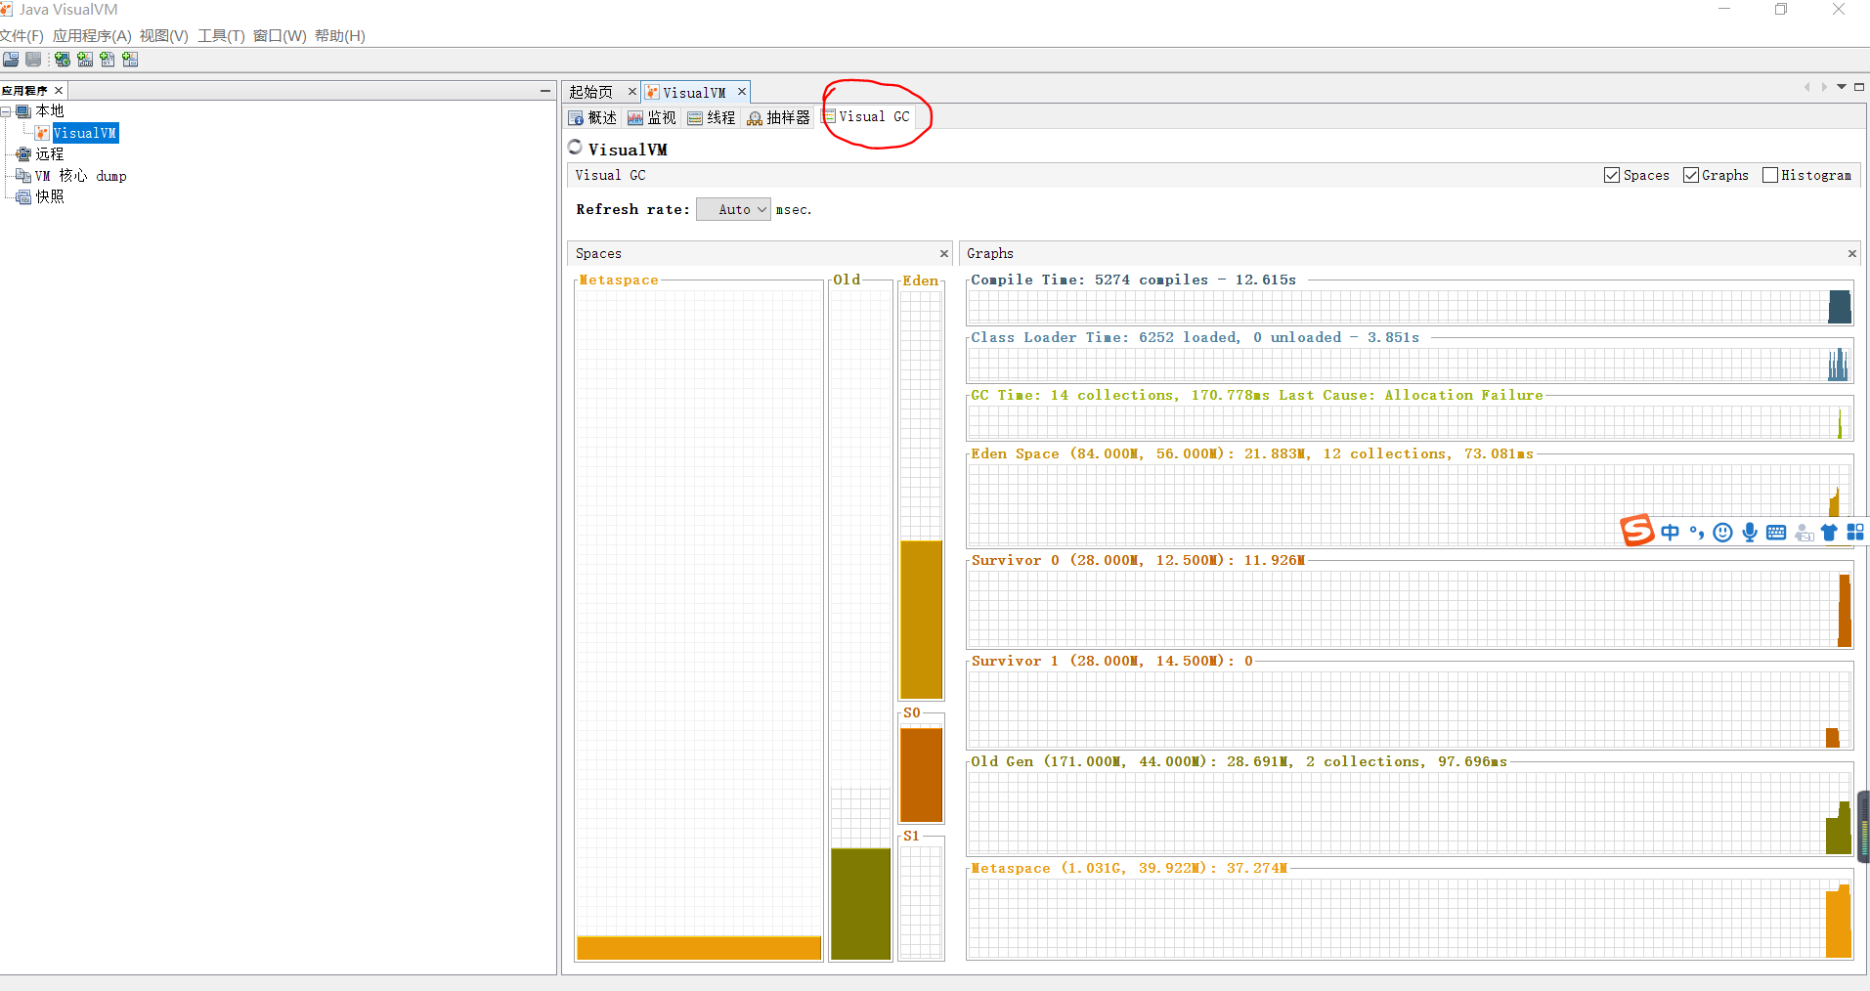Image resolution: width=1870 pixels, height=991 pixels.
Task: Open the 帮助(H) menu
Action: click(x=340, y=36)
